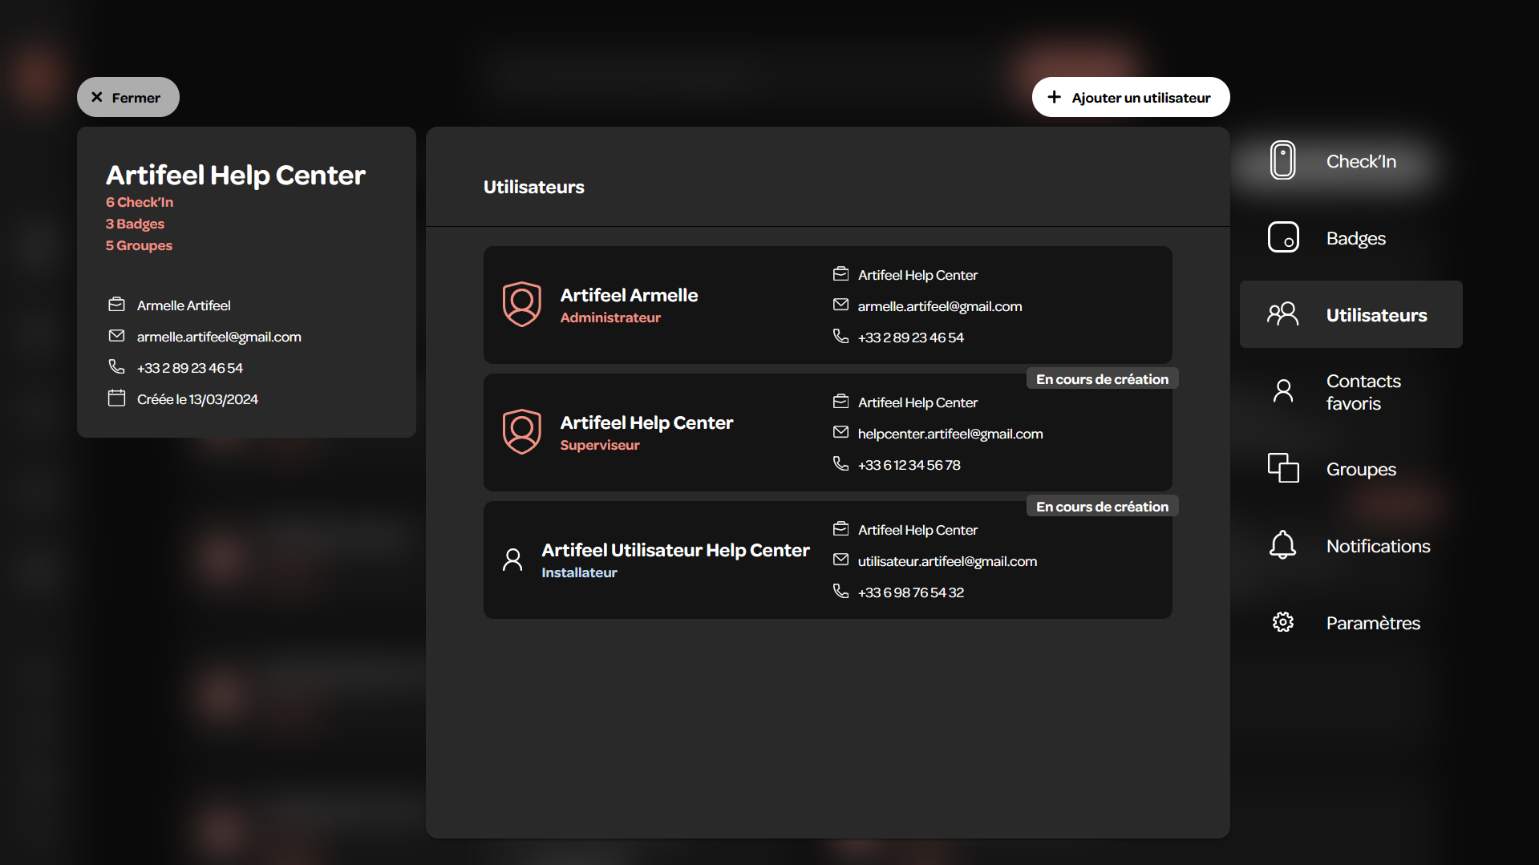Select the Utilisateurs sidebar tab
The width and height of the screenshot is (1539, 865).
(x=1351, y=314)
